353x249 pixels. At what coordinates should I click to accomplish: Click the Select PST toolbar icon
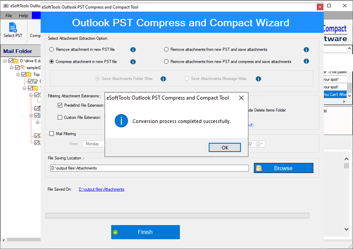[x=12, y=30]
